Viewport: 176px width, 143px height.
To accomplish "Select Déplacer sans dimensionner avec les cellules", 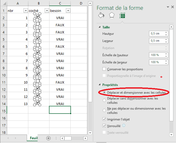I will tap(104, 100).
